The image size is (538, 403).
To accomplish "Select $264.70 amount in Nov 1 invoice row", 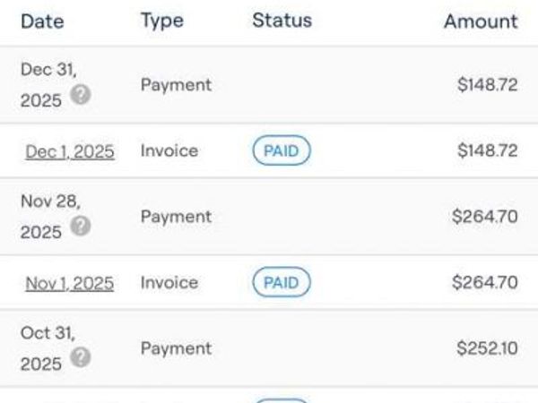I will pos(487,283).
